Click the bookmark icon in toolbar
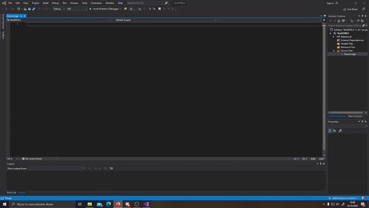 click(x=160, y=9)
